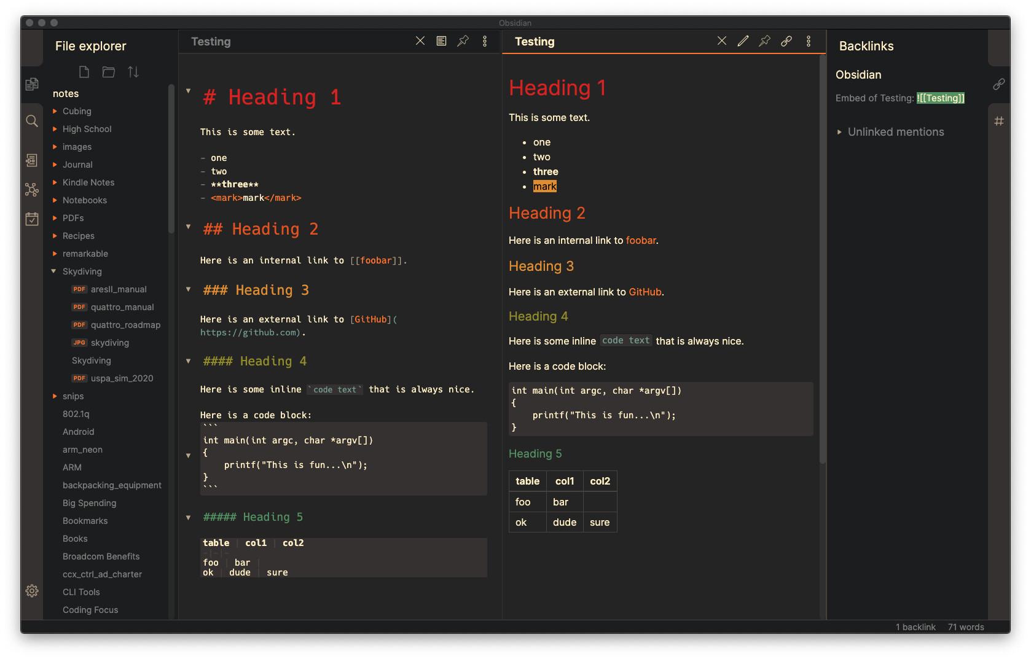
Task: Click the link icon in preview pane header
Action: point(786,41)
